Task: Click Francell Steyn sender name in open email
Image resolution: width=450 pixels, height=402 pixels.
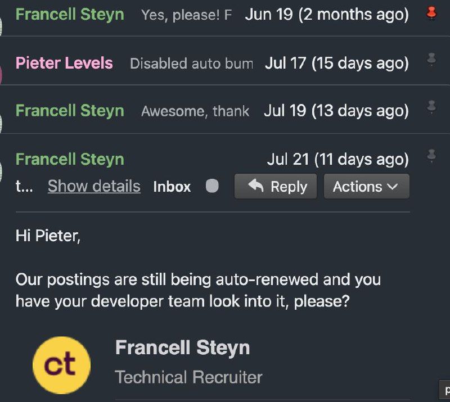Action: [70, 160]
